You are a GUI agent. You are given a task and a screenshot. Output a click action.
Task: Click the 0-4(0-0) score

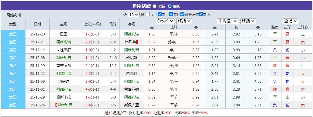point(92,105)
